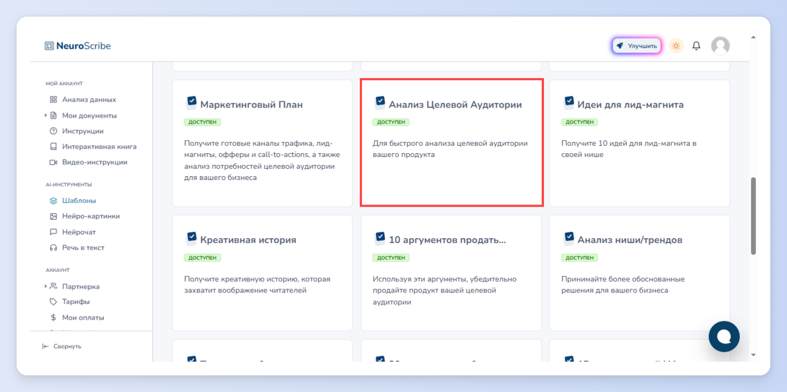Open Инструкции in the sidebar
The height and width of the screenshot is (392, 787).
(83, 131)
